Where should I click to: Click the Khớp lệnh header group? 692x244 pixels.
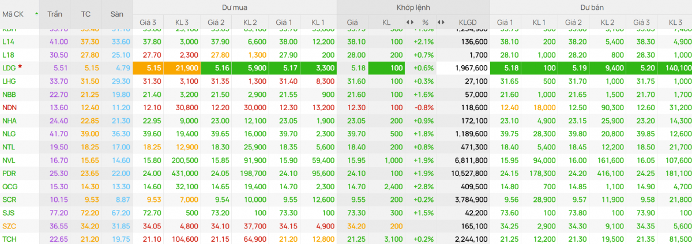point(413,7)
